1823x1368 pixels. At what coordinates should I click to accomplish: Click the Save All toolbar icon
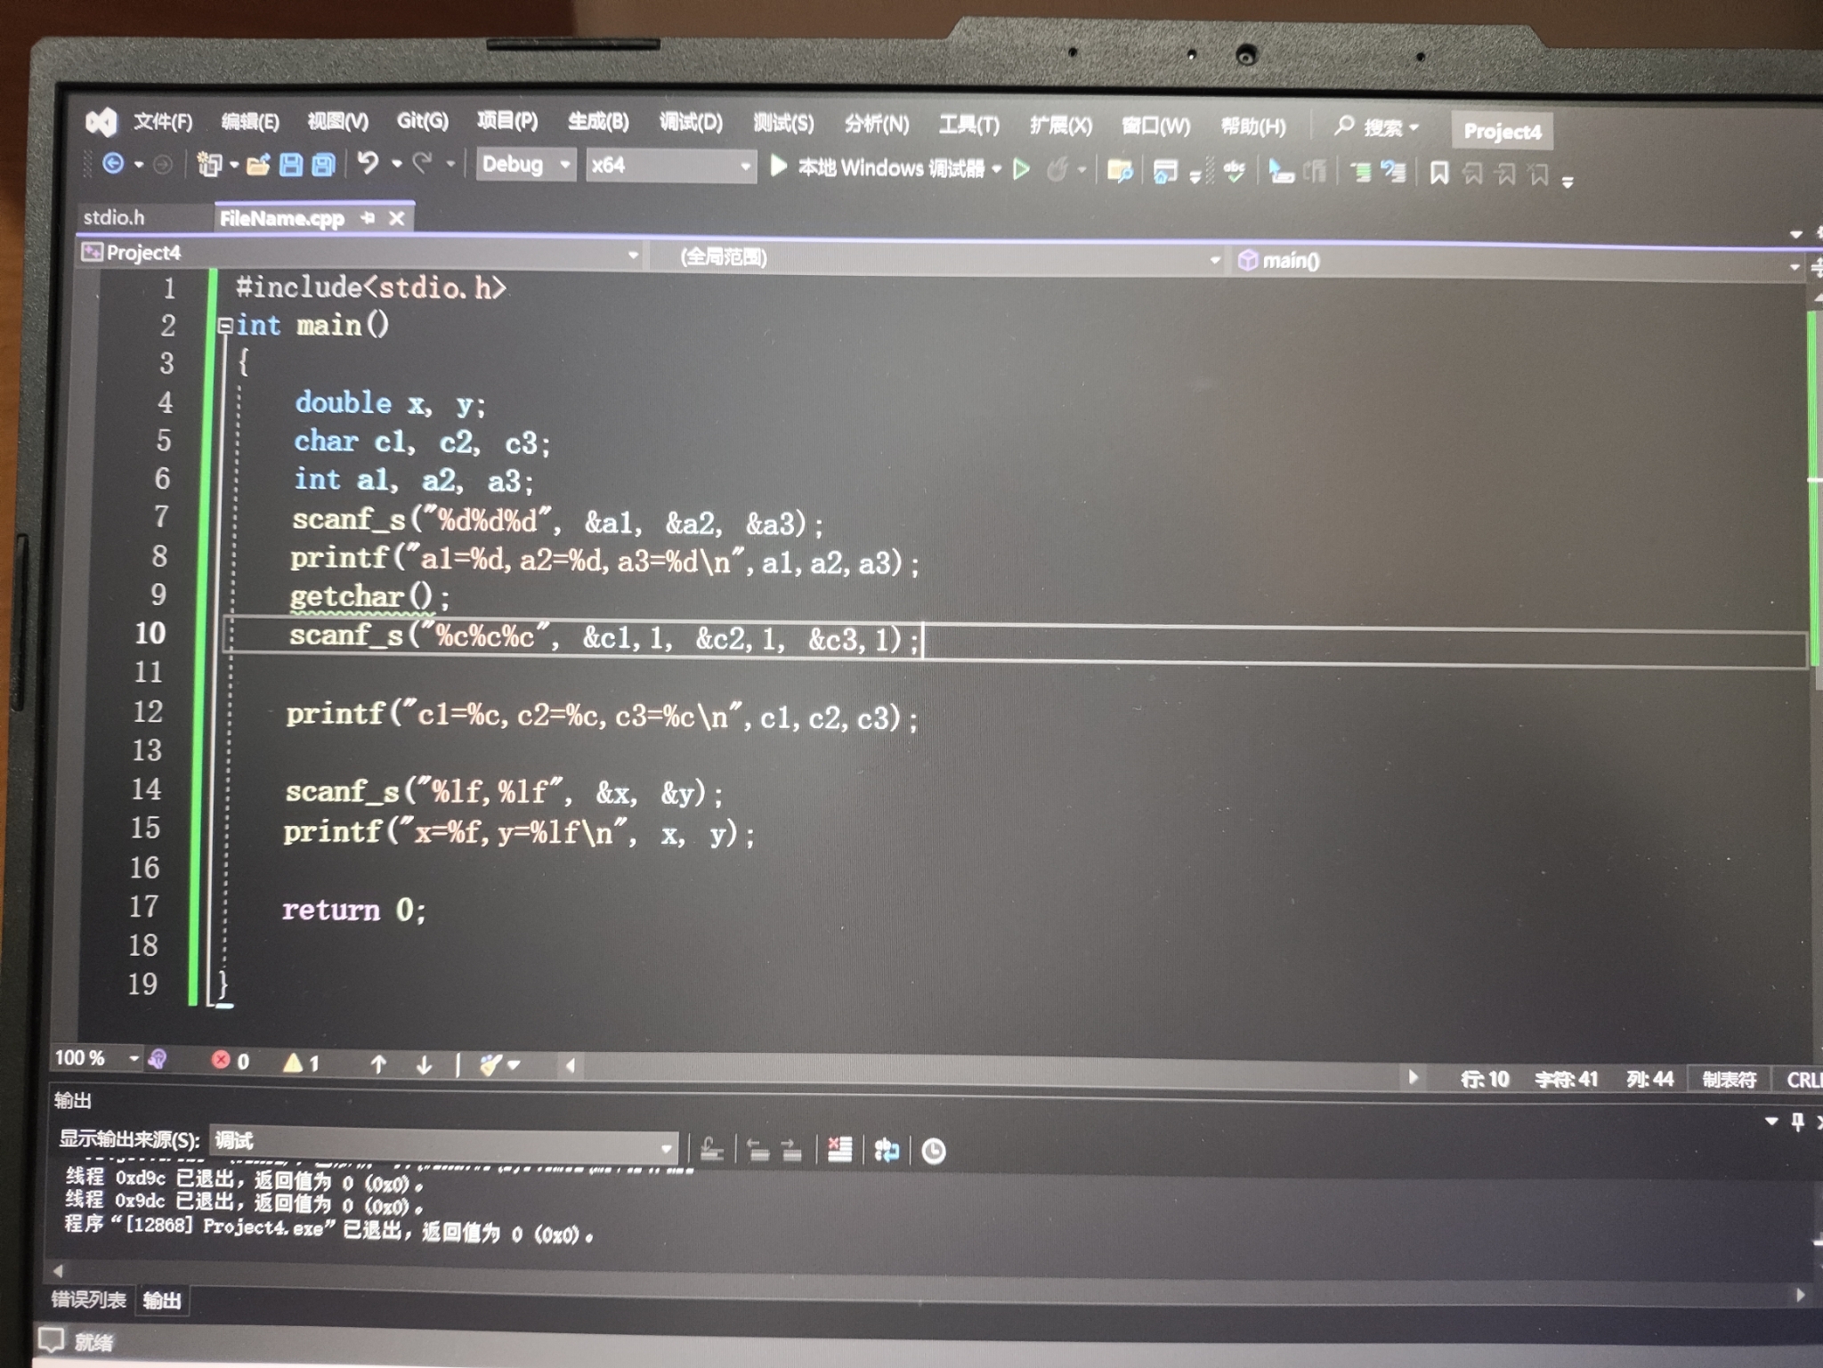pyautogui.click(x=323, y=165)
